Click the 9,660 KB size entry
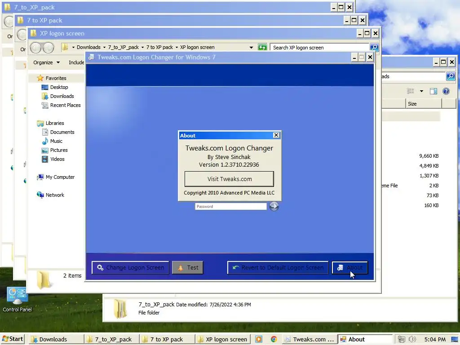The image size is (460, 345). [429, 156]
